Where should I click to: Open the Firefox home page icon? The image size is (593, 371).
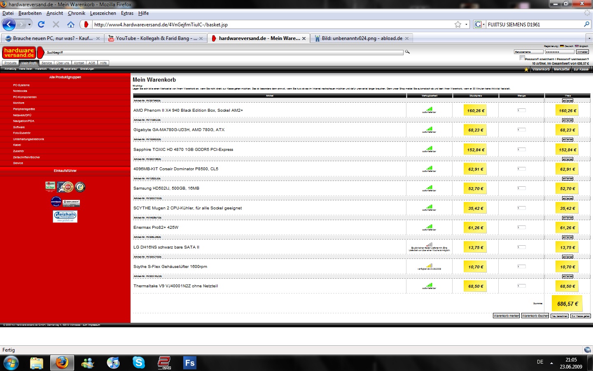(71, 24)
